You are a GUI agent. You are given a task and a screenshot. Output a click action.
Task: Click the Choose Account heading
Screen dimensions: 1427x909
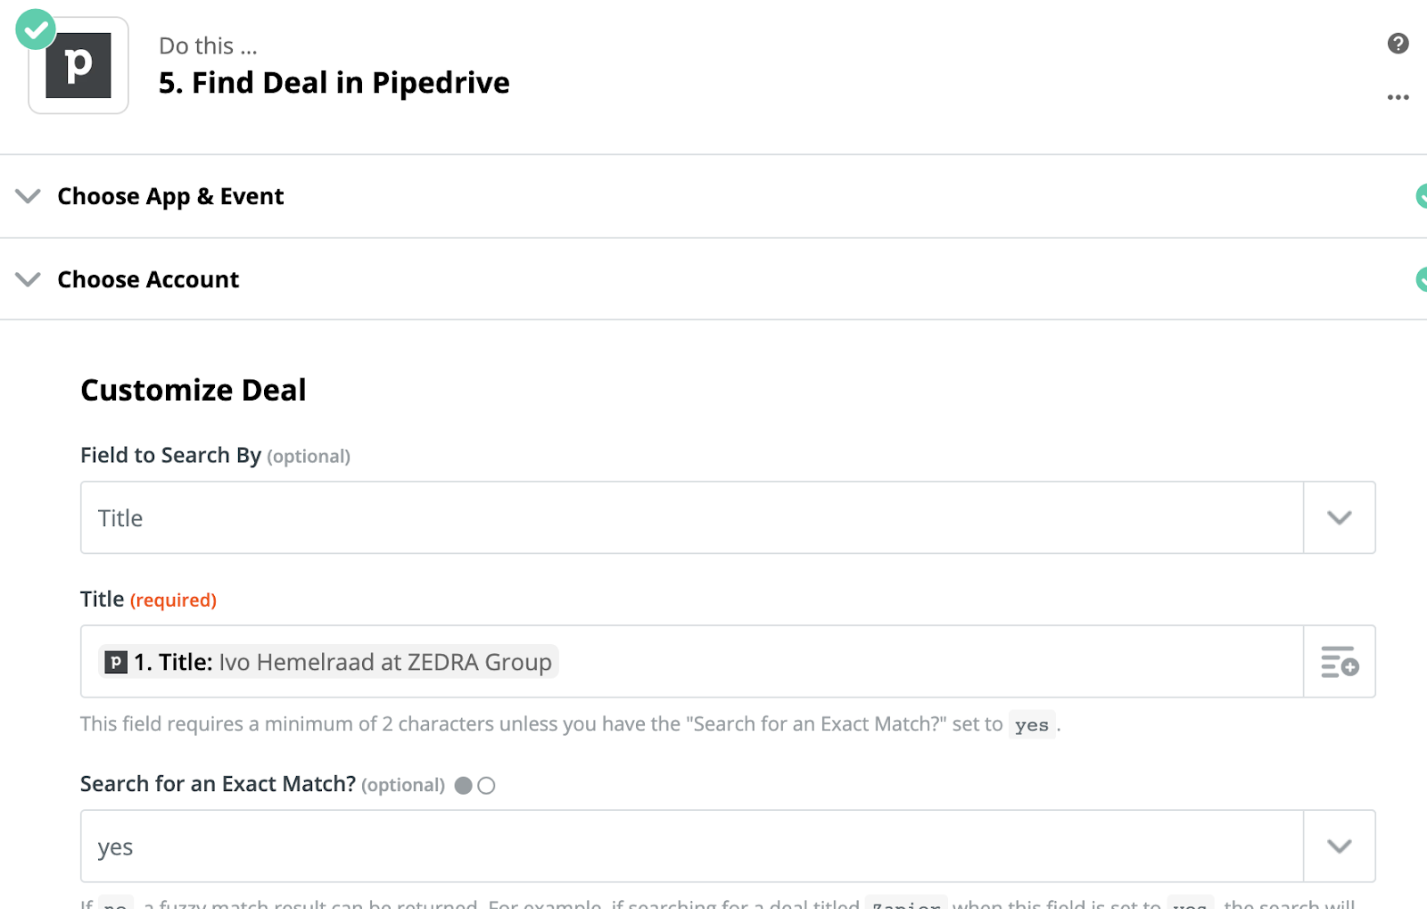(148, 279)
